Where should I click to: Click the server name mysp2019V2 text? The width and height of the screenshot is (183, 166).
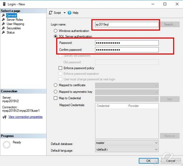point(11,101)
